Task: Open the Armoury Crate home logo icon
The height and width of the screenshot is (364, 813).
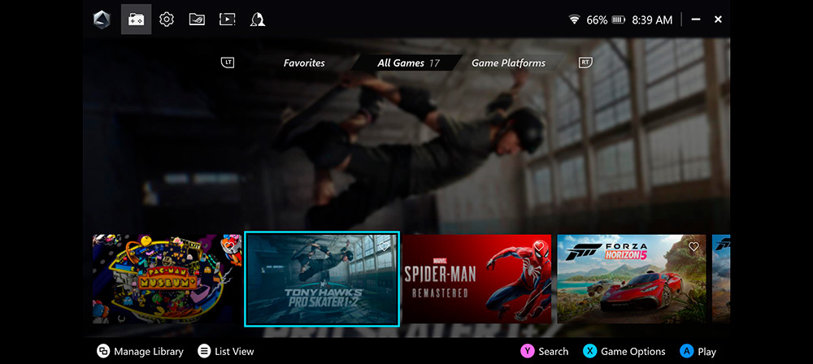Action: point(102,19)
